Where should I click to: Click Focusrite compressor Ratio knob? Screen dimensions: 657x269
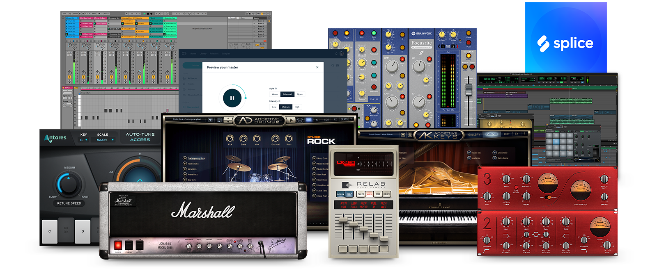point(506,179)
